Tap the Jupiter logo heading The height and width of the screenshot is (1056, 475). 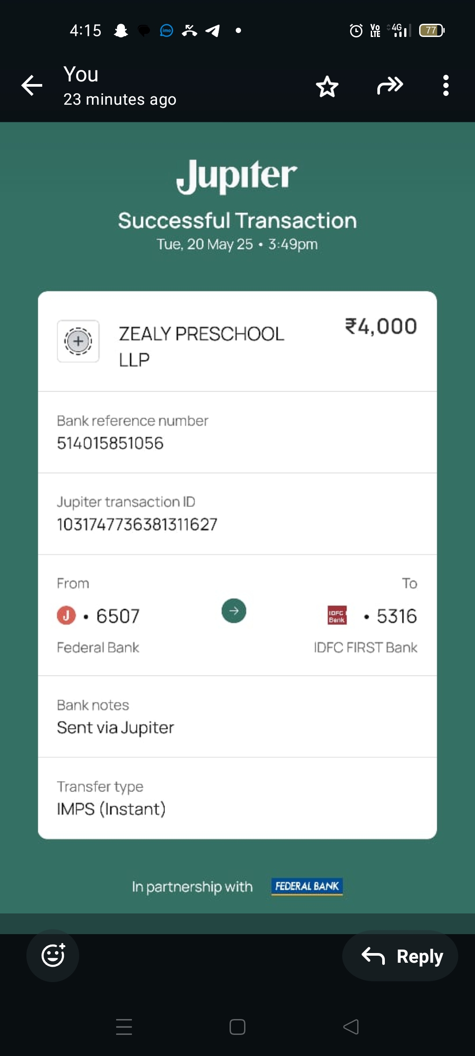pos(237,176)
